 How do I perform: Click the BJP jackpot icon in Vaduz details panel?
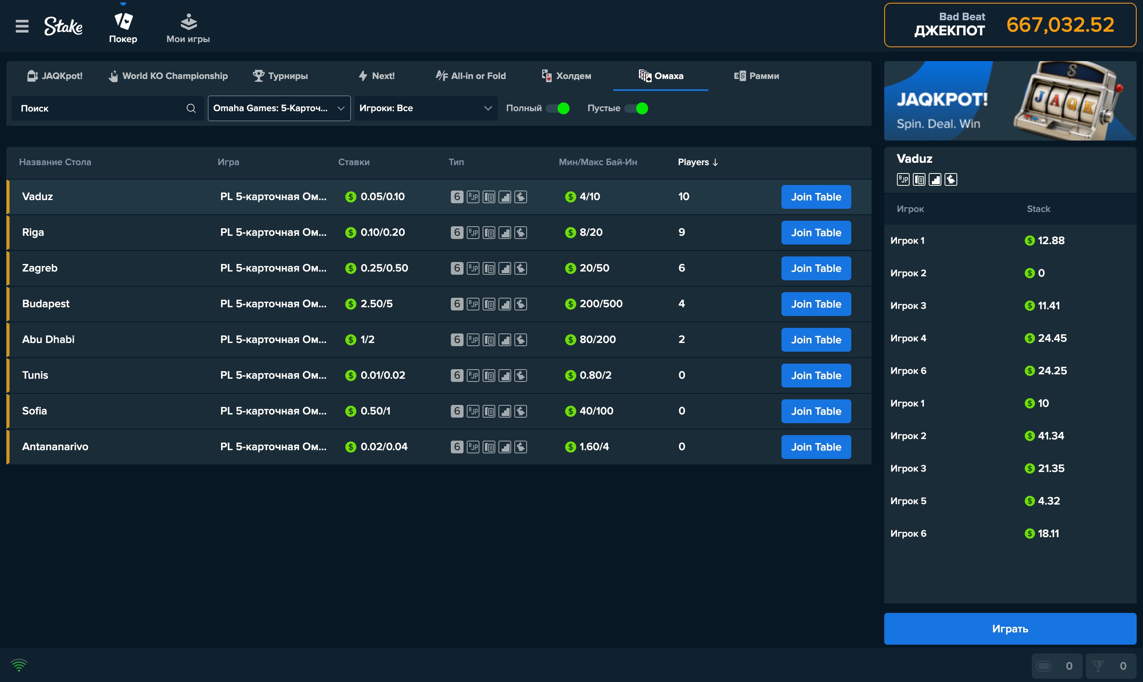[x=903, y=179]
